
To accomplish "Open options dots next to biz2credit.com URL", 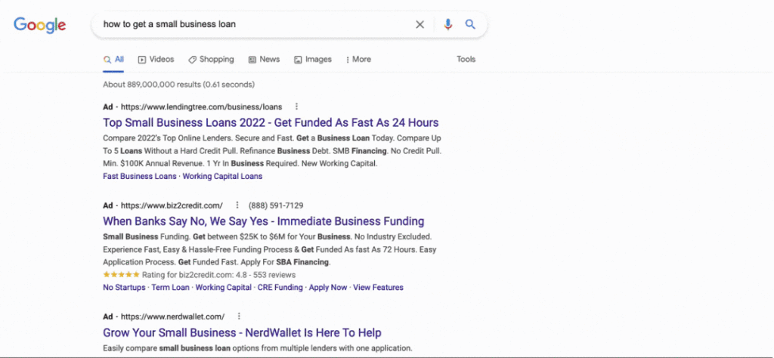I will 237,205.
